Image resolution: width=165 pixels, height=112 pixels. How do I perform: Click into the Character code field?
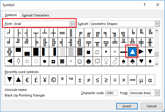click(111, 93)
